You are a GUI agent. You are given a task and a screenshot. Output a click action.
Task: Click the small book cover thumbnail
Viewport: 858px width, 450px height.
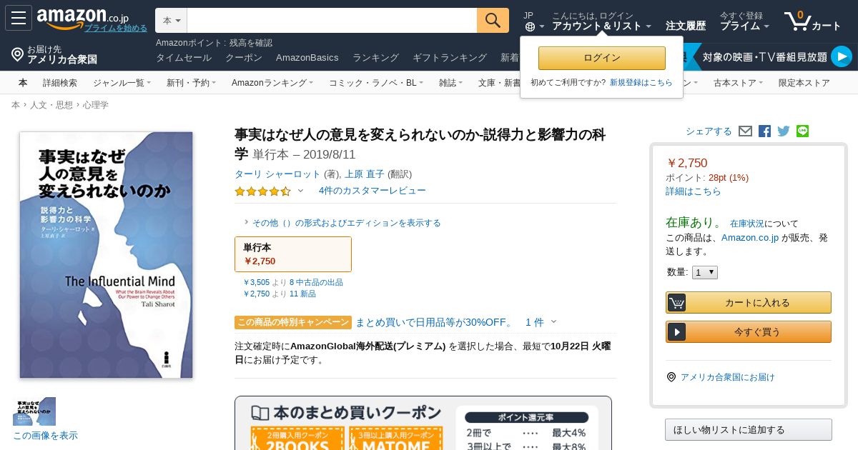34,411
